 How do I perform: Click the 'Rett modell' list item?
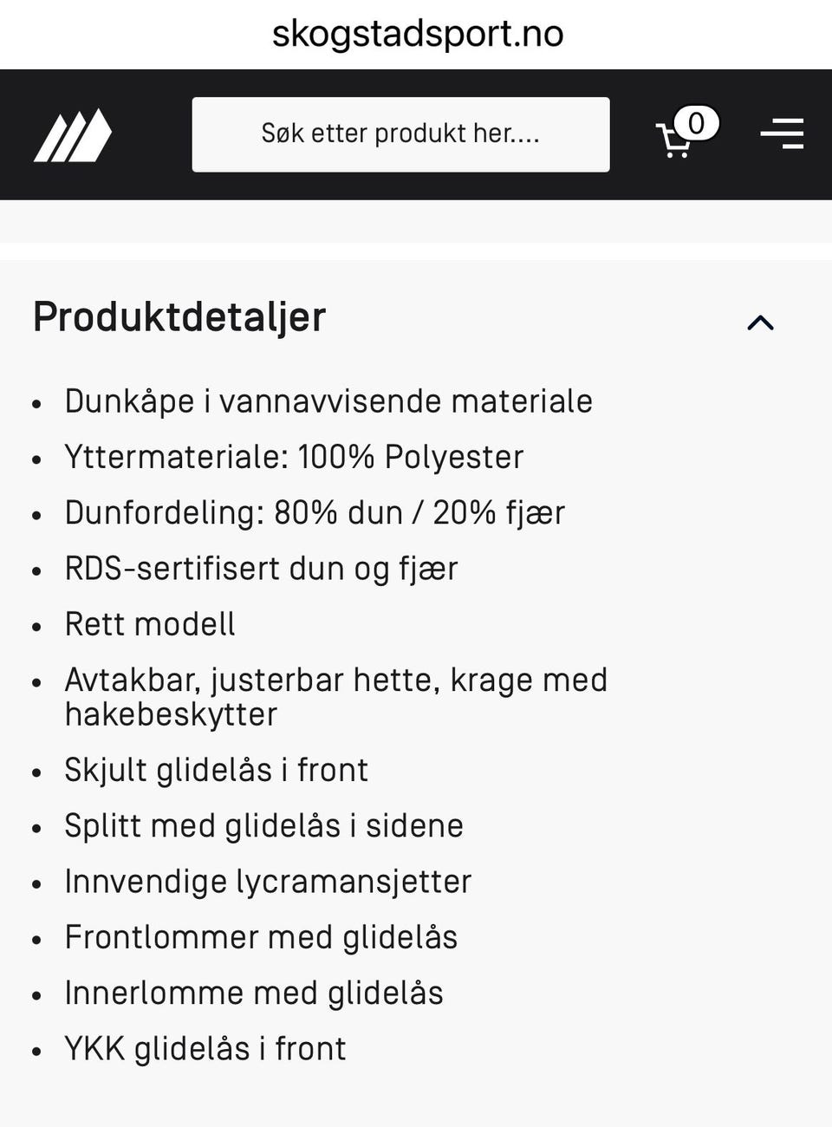150,624
